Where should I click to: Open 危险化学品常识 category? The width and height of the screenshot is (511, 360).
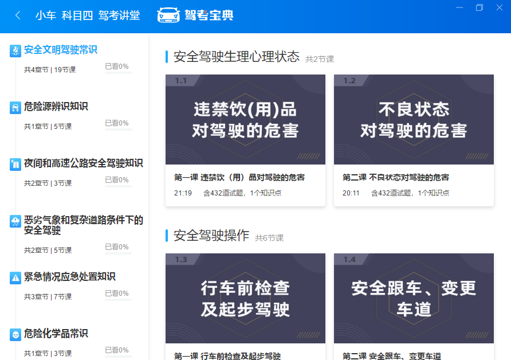(x=56, y=333)
